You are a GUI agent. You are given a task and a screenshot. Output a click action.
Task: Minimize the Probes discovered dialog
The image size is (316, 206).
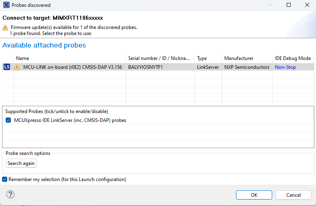click(x=270, y=5)
